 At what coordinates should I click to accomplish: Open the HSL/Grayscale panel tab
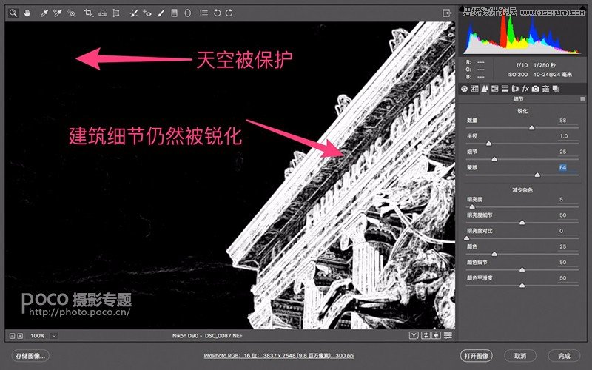tap(494, 89)
